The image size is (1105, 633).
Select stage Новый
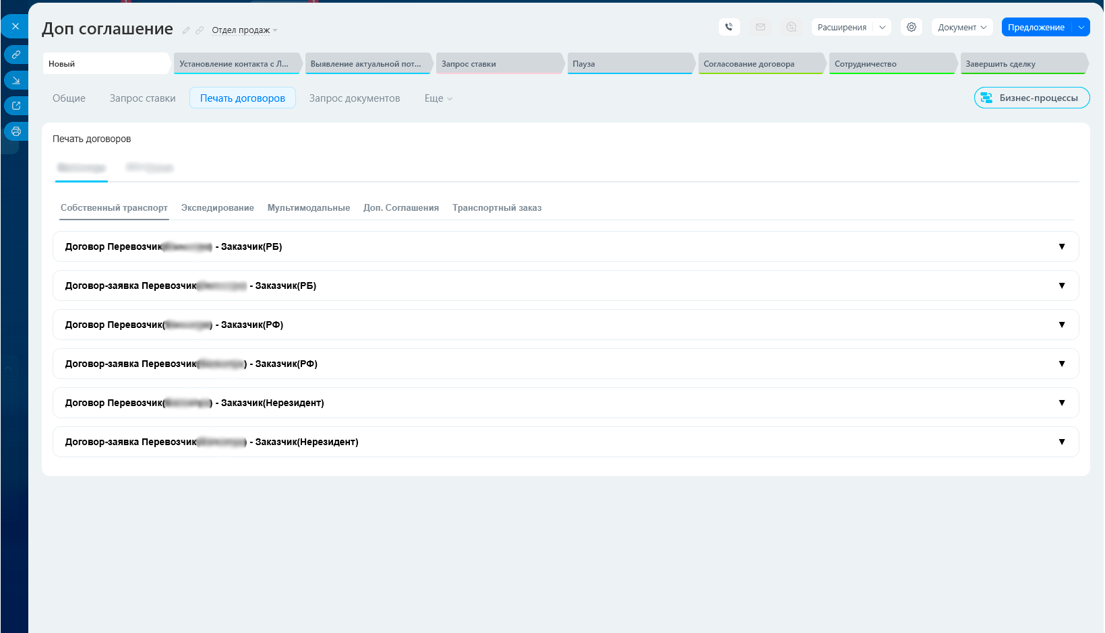click(x=107, y=63)
